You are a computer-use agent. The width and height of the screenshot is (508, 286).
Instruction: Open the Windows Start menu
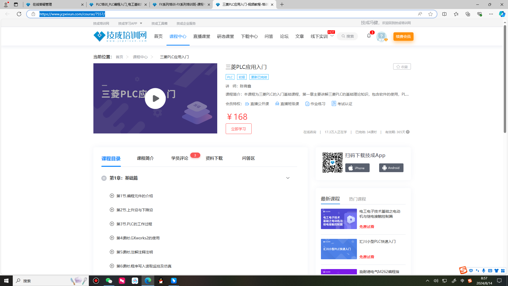coord(6,281)
